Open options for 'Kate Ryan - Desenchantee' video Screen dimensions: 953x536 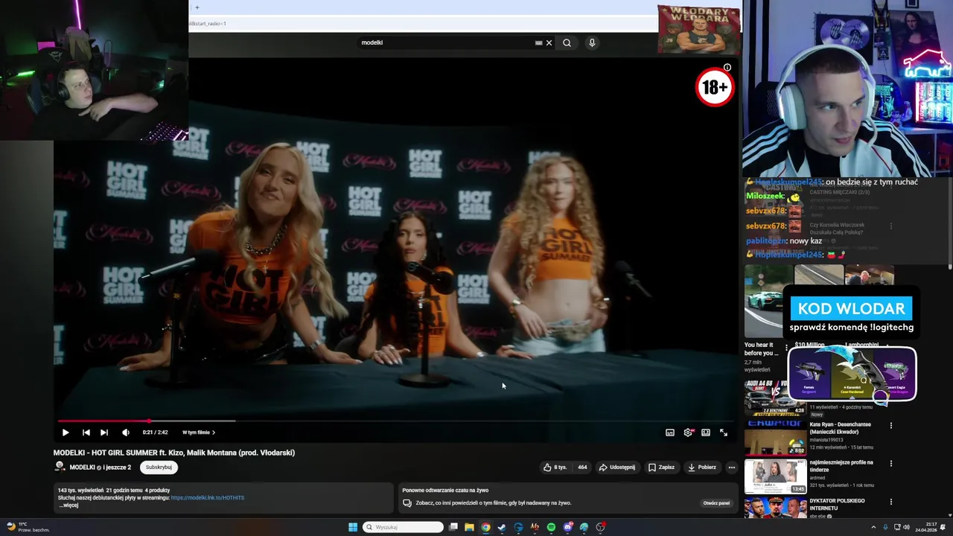(x=891, y=426)
